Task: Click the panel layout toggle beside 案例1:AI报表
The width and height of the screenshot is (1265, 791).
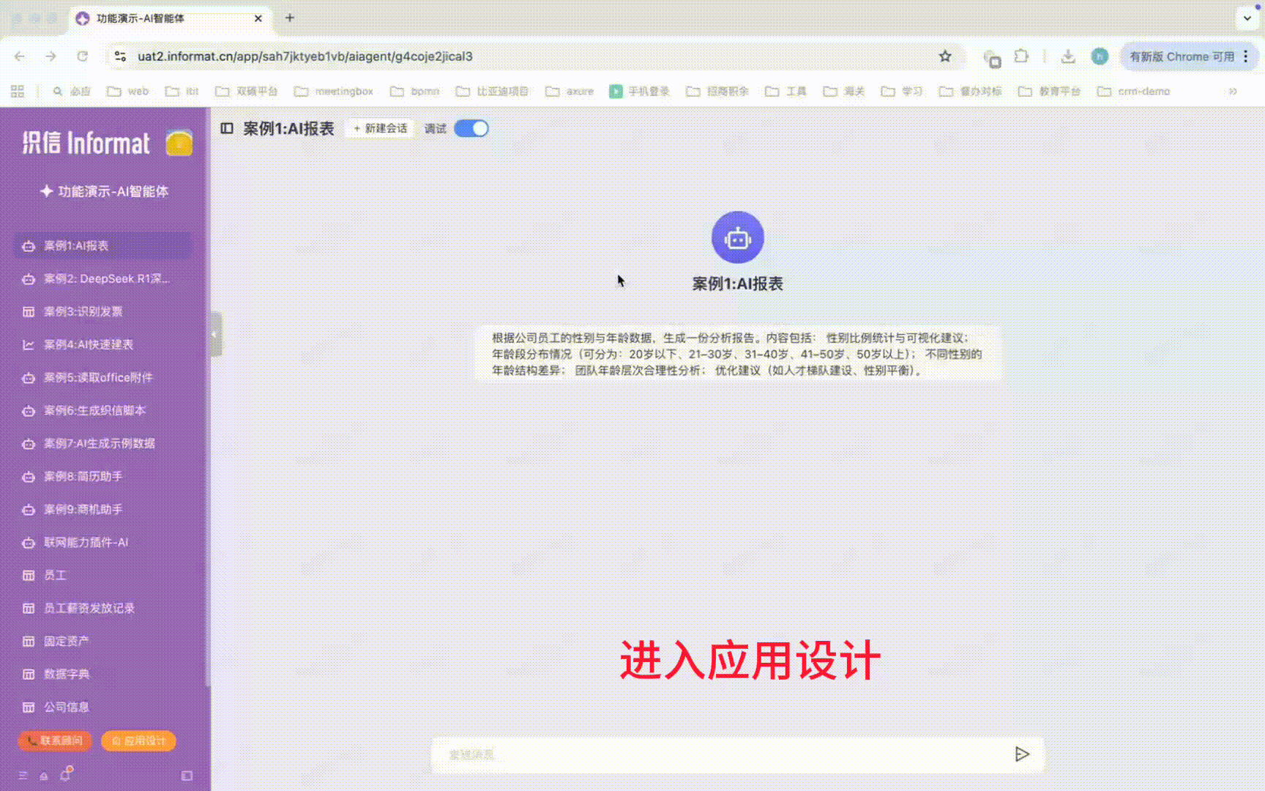Action: [x=225, y=127]
